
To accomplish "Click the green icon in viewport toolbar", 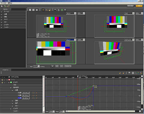I will 62,10.
